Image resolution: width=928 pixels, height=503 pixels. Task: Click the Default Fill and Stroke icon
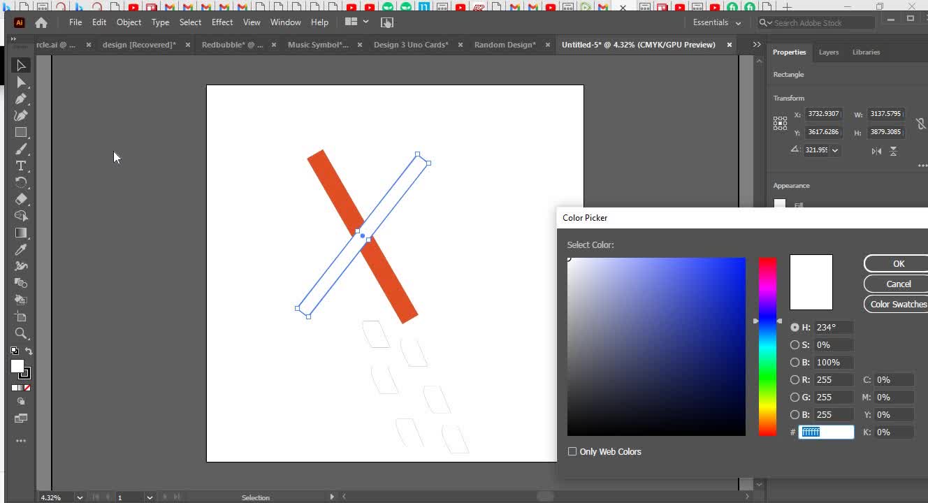pos(15,351)
